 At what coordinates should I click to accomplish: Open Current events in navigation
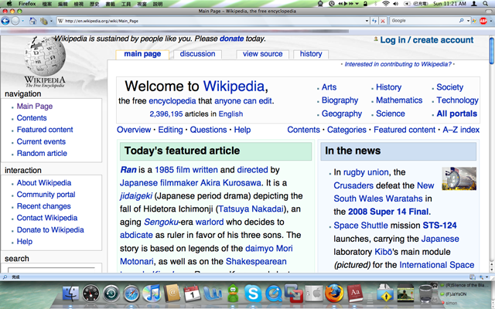41,141
